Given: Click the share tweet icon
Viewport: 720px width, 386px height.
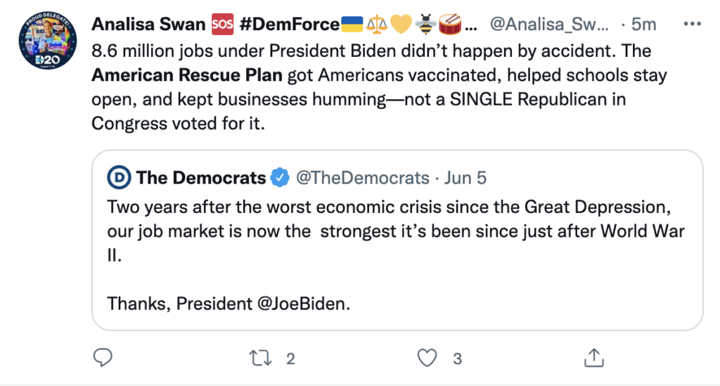Looking at the screenshot, I should coord(592,358).
